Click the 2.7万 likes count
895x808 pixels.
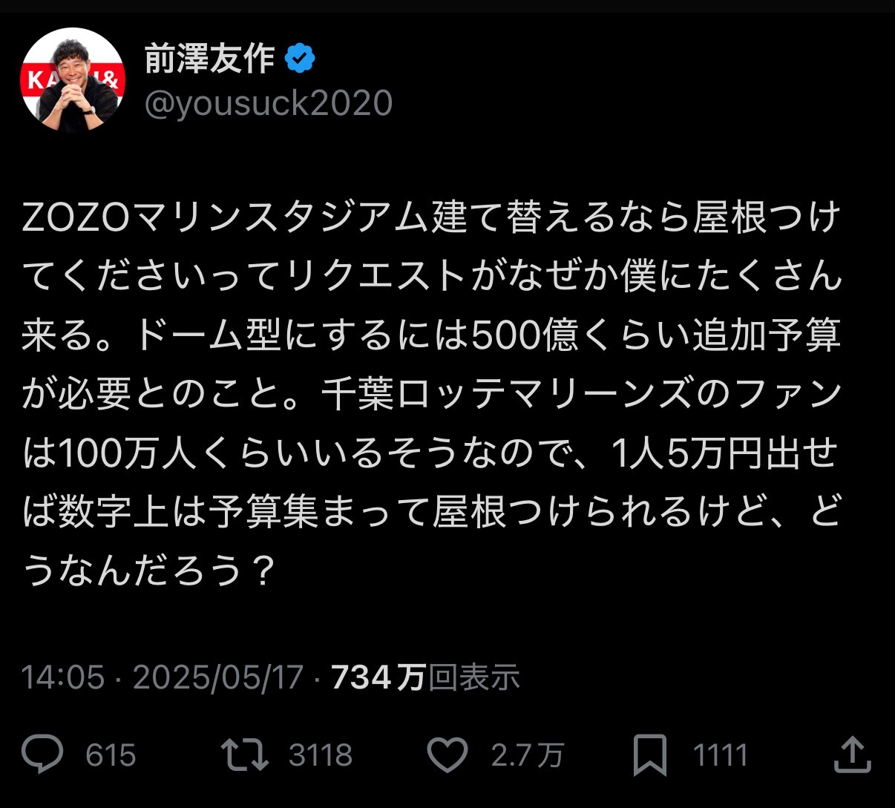(527, 755)
